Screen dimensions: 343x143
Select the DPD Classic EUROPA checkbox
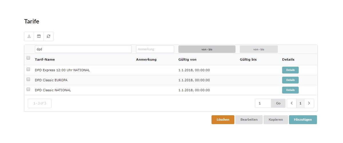pyautogui.click(x=28, y=79)
